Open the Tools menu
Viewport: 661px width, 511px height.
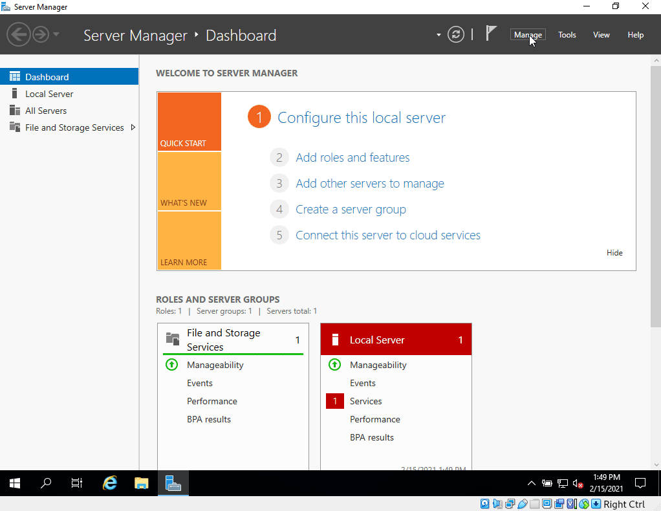coord(567,35)
